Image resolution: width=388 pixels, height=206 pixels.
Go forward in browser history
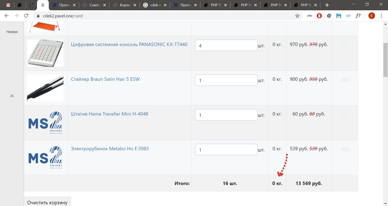(x=16, y=16)
